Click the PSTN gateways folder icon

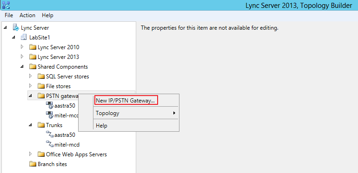(41, 96)
